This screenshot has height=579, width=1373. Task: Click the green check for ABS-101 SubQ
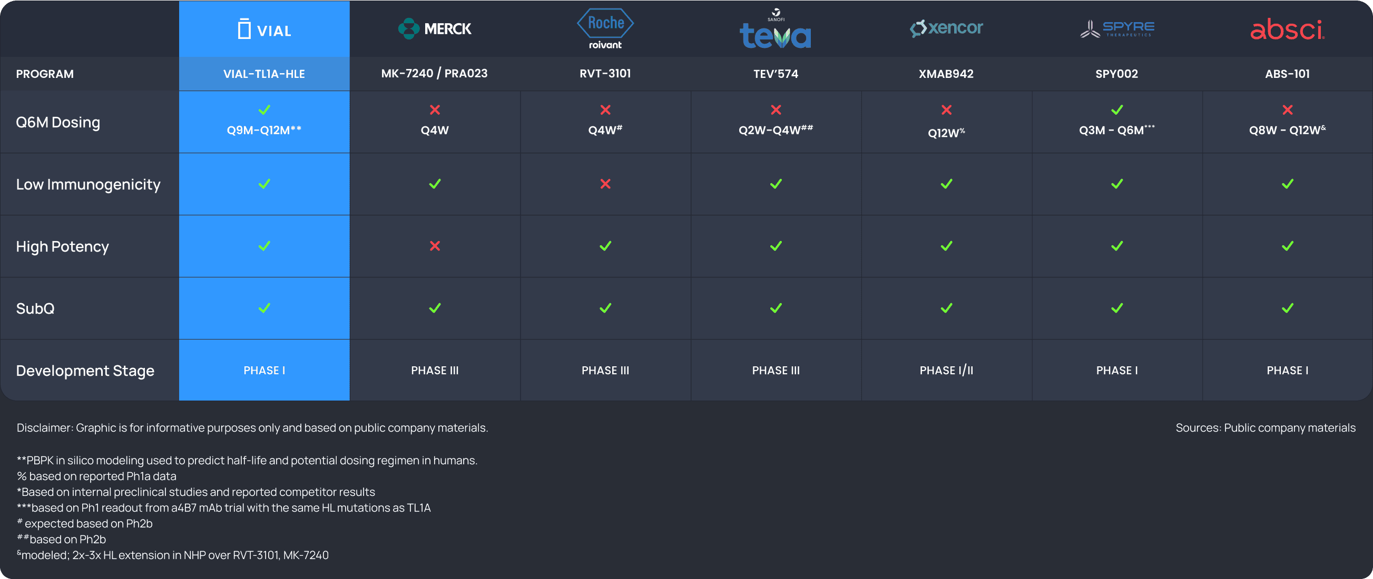(x=1288, y=308)
